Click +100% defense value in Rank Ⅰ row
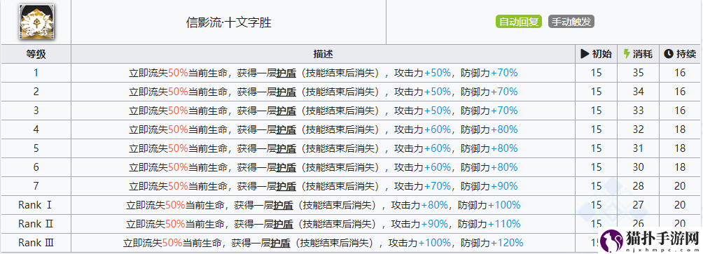 tap(504, 206)
